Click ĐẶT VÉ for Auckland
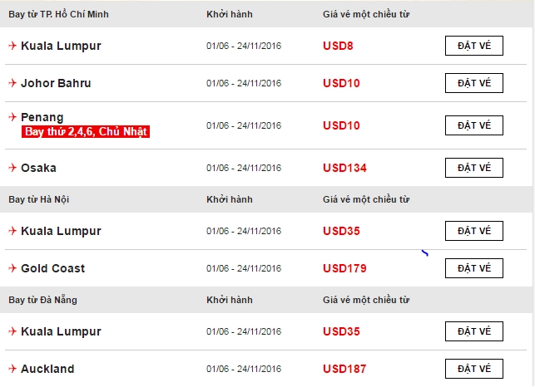535x387 pixels. 474,369
